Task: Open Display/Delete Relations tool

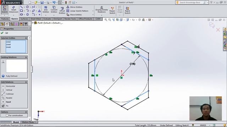Action: (x=101, y=10)
